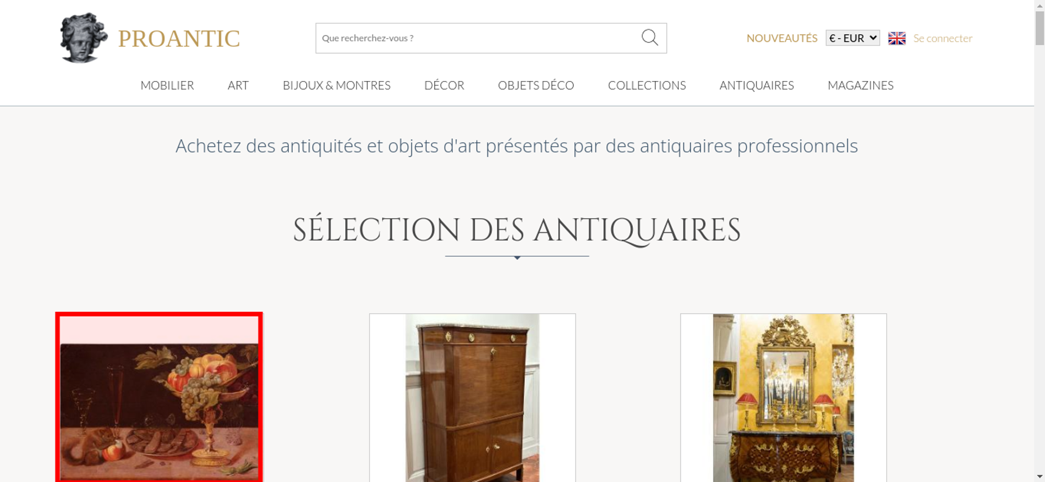Click the NOUVEAUTÉS link

[x=782, y=38]
